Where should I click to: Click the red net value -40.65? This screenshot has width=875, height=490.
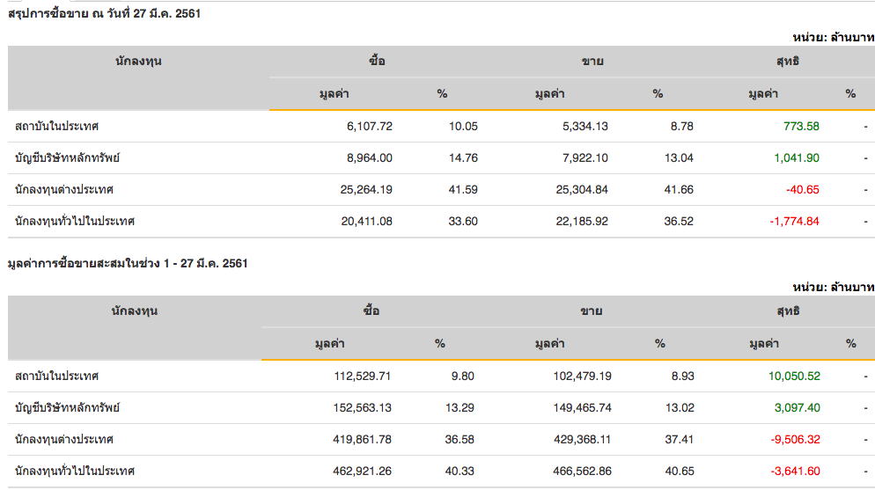click(803, 189)
